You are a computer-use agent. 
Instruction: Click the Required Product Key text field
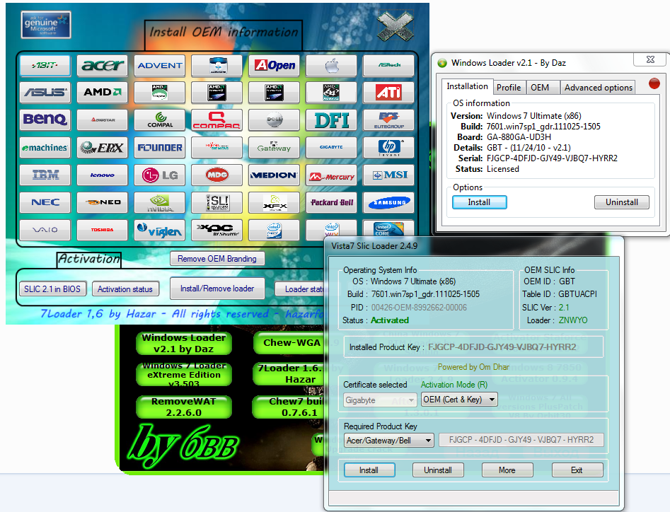(x=521, y=441)
